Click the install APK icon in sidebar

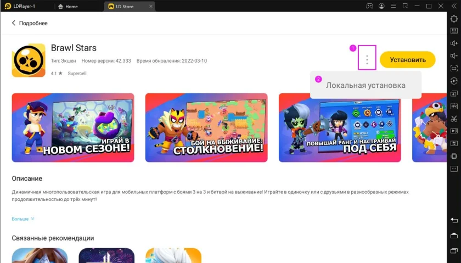point(454,106)
